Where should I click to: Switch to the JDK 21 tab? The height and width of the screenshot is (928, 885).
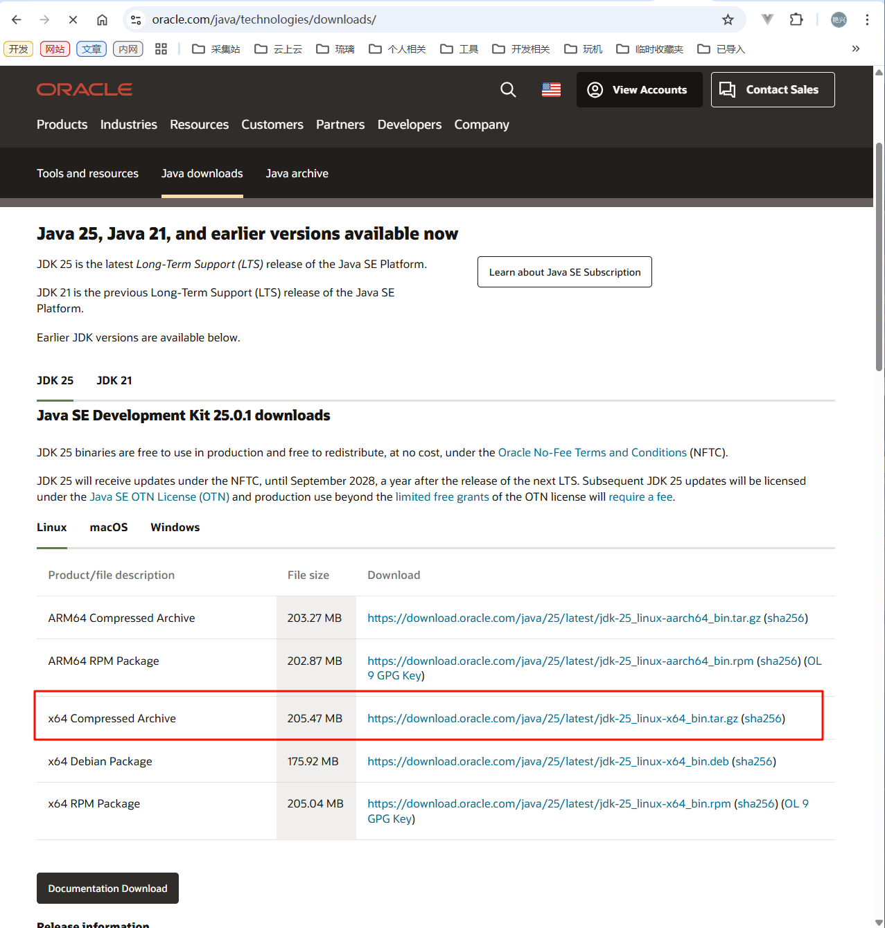114,381
